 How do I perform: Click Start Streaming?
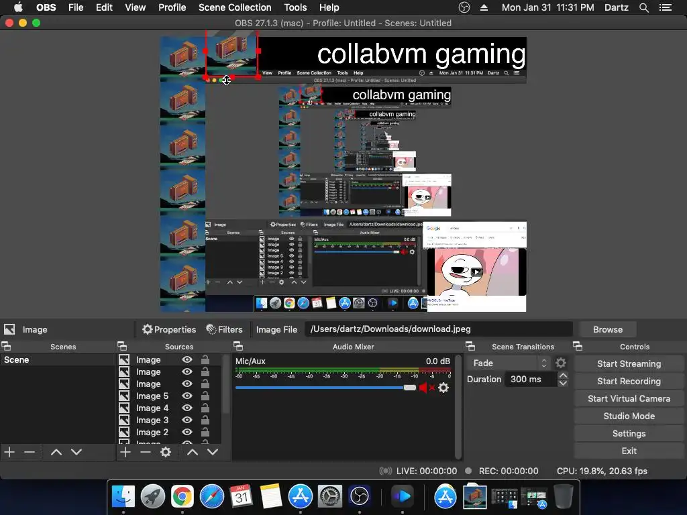[629, 363]
